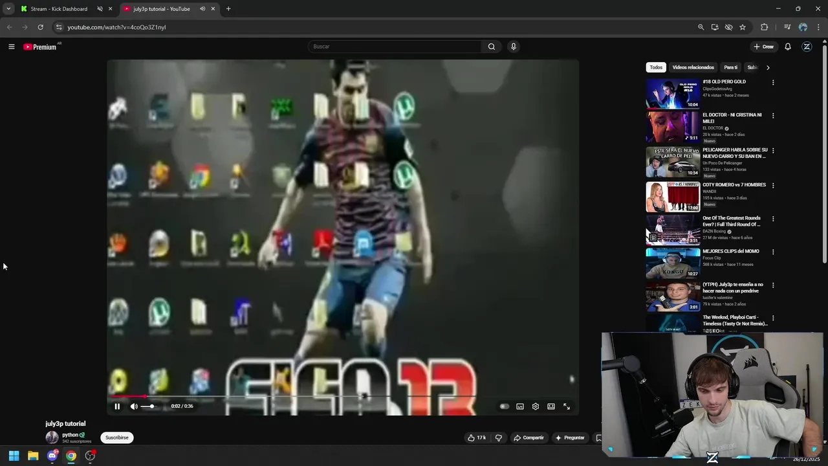Show next filter chips with right arrow
The image size is (828, 466).
tap(768, 67)
